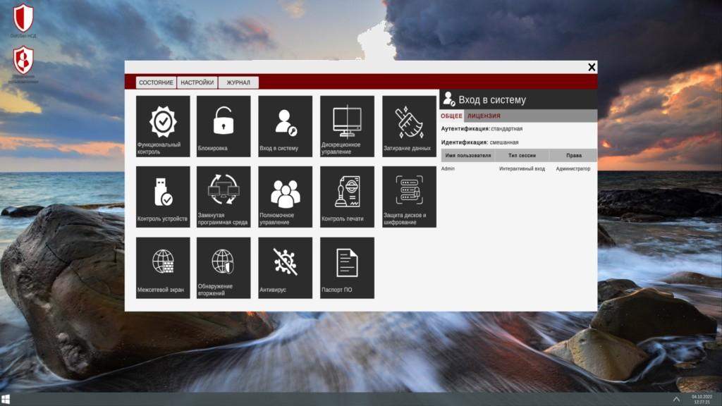722x406 pixels.
Task: Select the Обнаружение вторжений tile
Action: pyautogui.click(x=224, y=267)
